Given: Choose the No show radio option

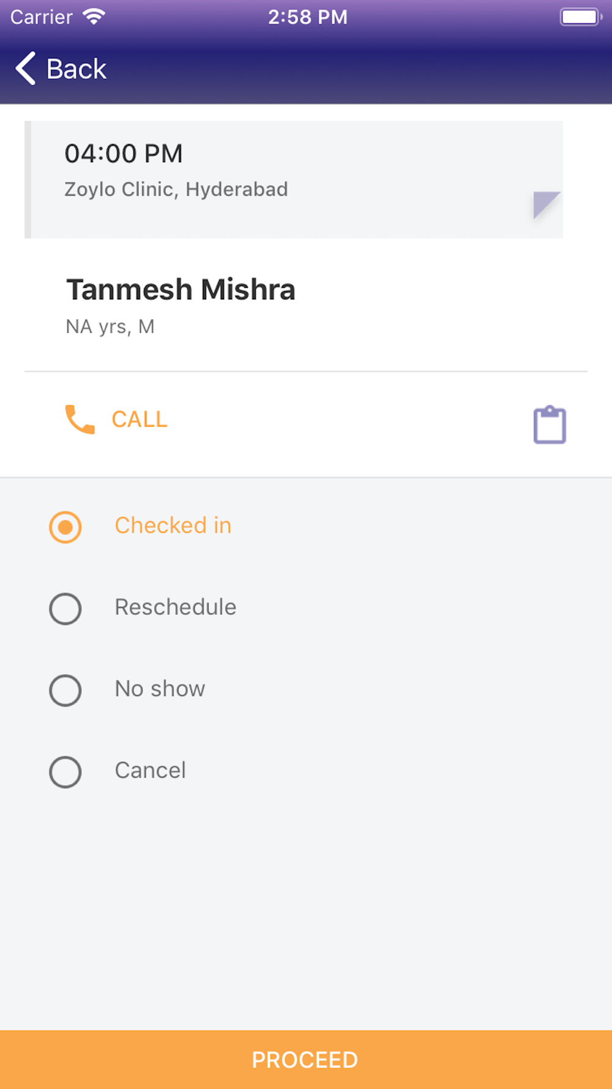Looking at the screenshot, I should click(x=65, y=690).
